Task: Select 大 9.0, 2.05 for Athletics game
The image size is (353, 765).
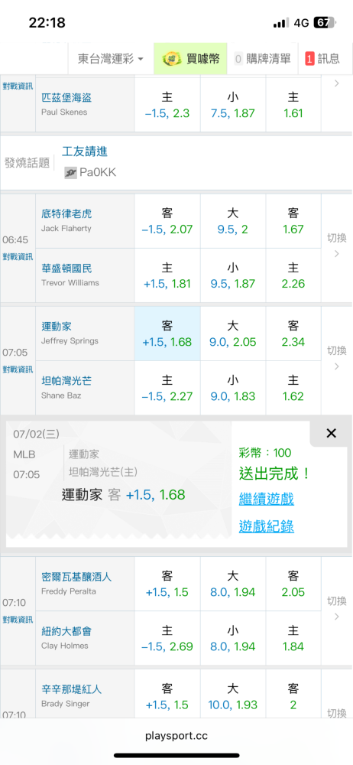Action: coord(233,334)
